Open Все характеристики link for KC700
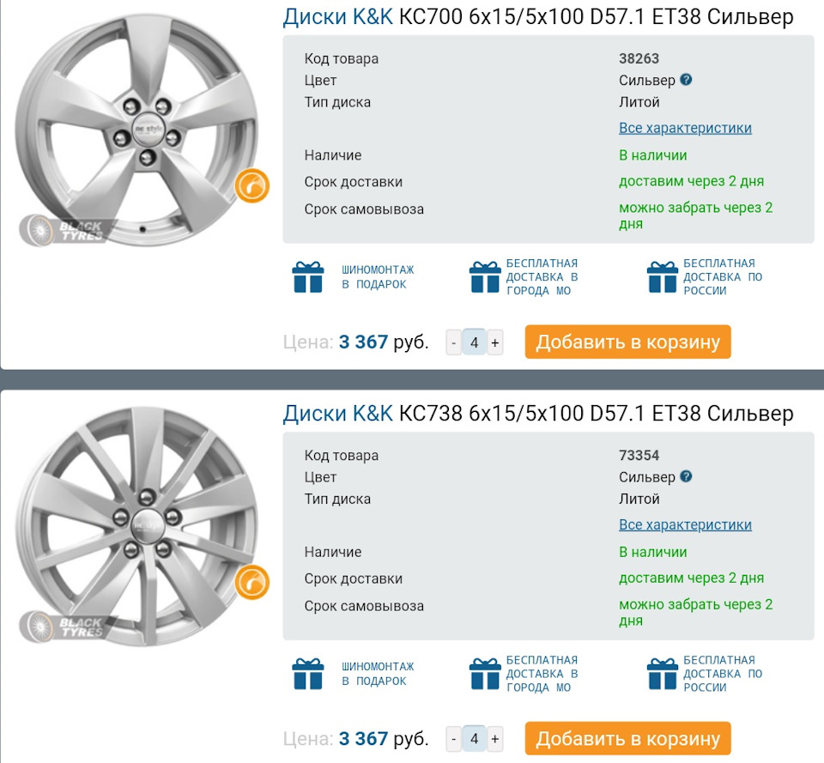This screenshot has width=824, height=763. (685, 128)
